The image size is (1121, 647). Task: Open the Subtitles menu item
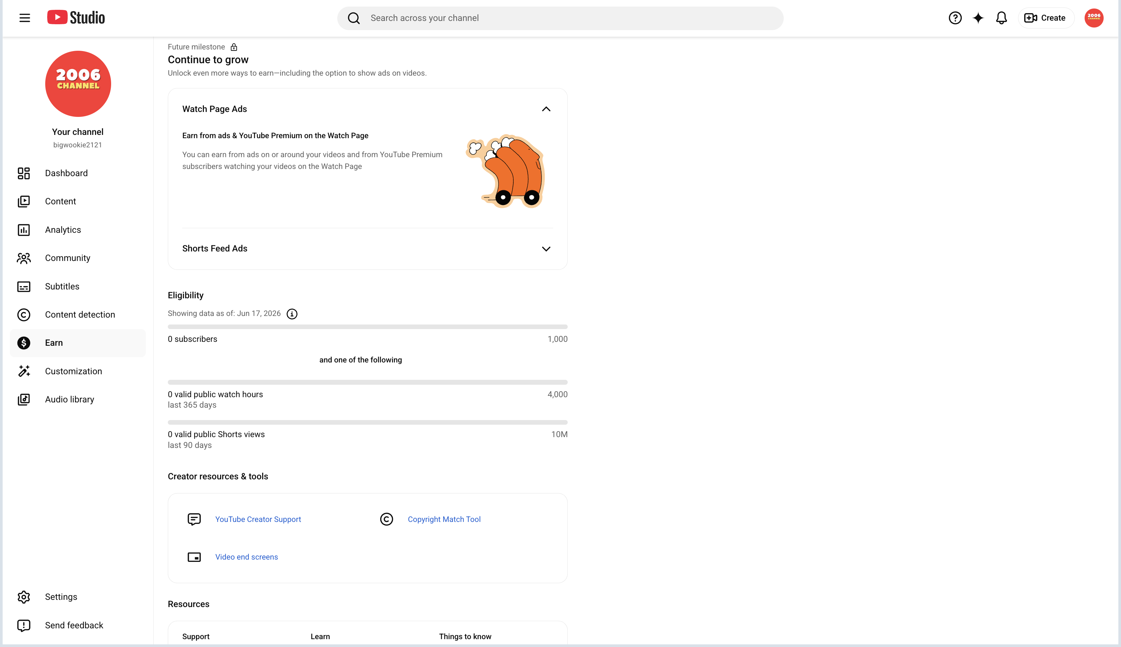[78, 287]
